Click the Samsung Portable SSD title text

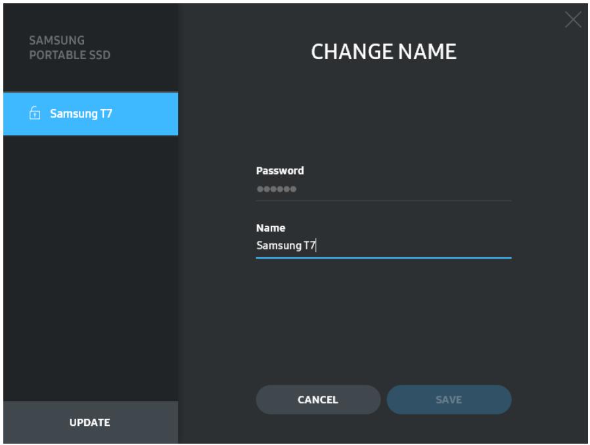click(x=70, y=48)
